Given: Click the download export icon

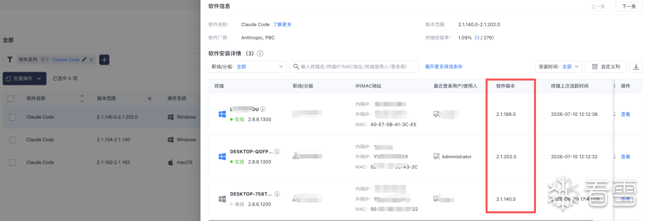Looking at the screenshot, I should [636, 66].
